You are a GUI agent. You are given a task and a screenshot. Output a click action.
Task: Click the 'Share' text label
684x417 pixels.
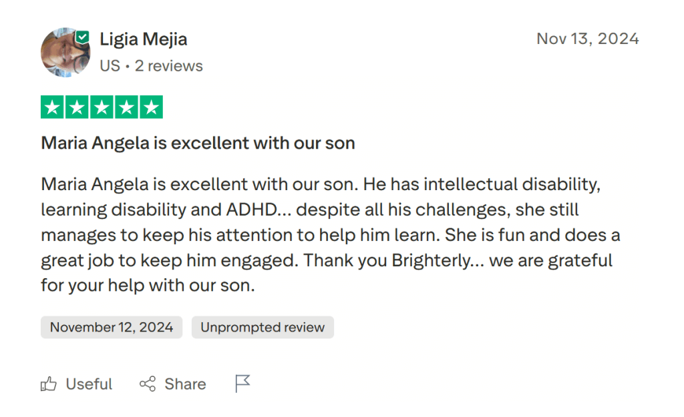tap(184, 384)
